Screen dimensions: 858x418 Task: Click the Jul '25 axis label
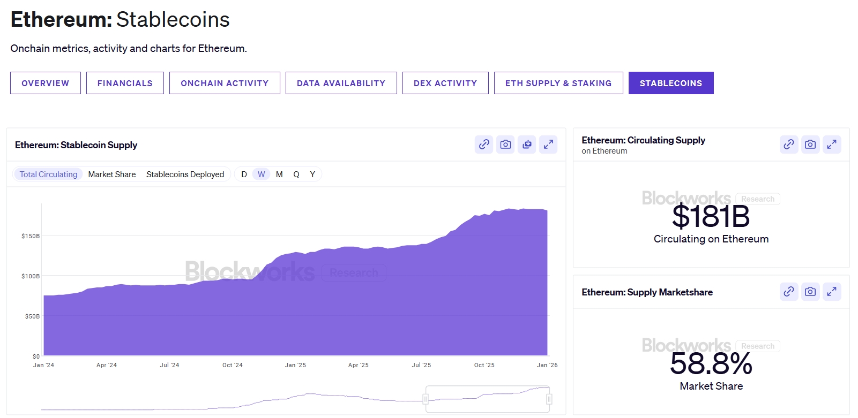421,365
